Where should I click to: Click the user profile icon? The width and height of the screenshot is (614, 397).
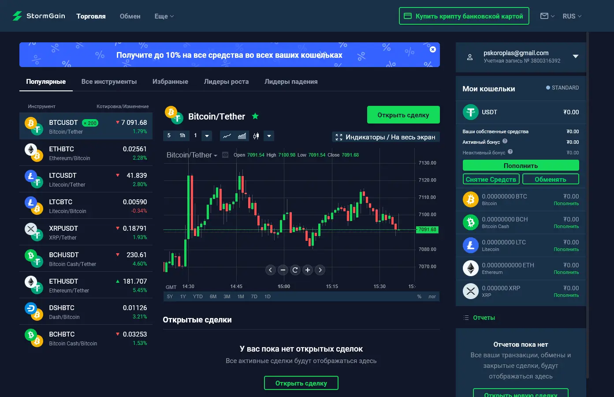tap(470, 57)
